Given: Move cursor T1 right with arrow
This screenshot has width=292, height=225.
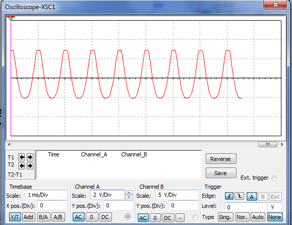Looking at the screenshot, I should [x=30, y=157].
